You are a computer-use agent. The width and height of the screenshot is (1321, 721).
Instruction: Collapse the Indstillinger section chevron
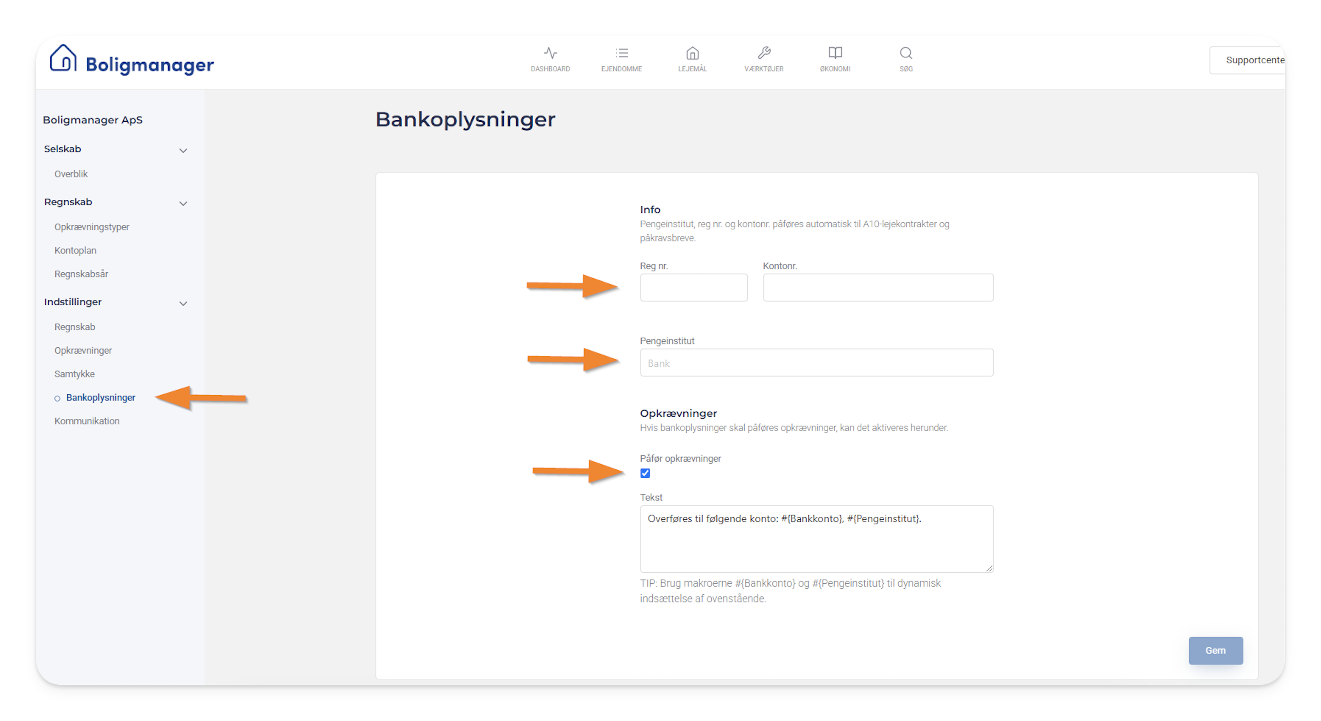183,304
